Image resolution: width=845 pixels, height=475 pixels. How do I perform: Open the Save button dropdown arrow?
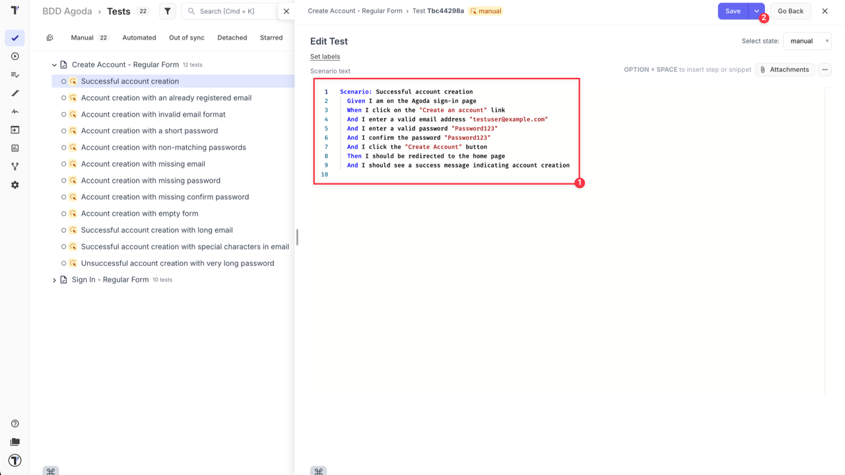[757, 11]
